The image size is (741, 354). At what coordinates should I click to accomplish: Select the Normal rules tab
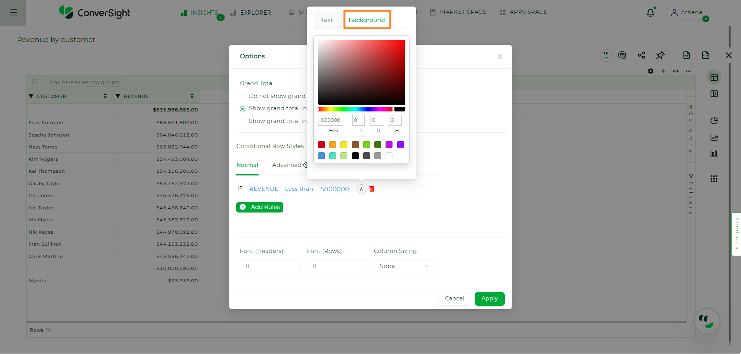coord(247,165)
